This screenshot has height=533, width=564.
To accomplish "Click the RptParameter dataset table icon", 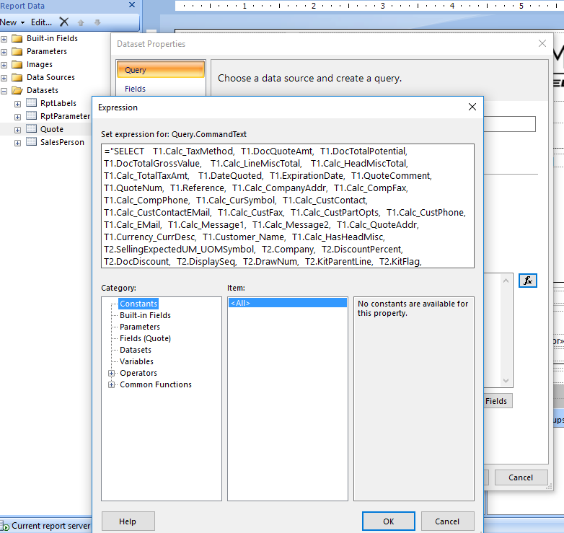I will (x=31, y=116).
